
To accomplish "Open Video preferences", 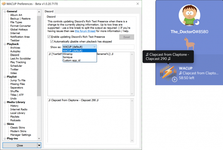I will pyautogui.click(x=13, y=73).
